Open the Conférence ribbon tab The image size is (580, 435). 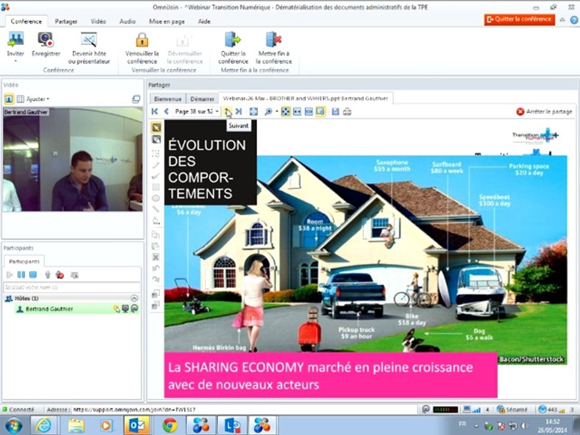[26, 22]
